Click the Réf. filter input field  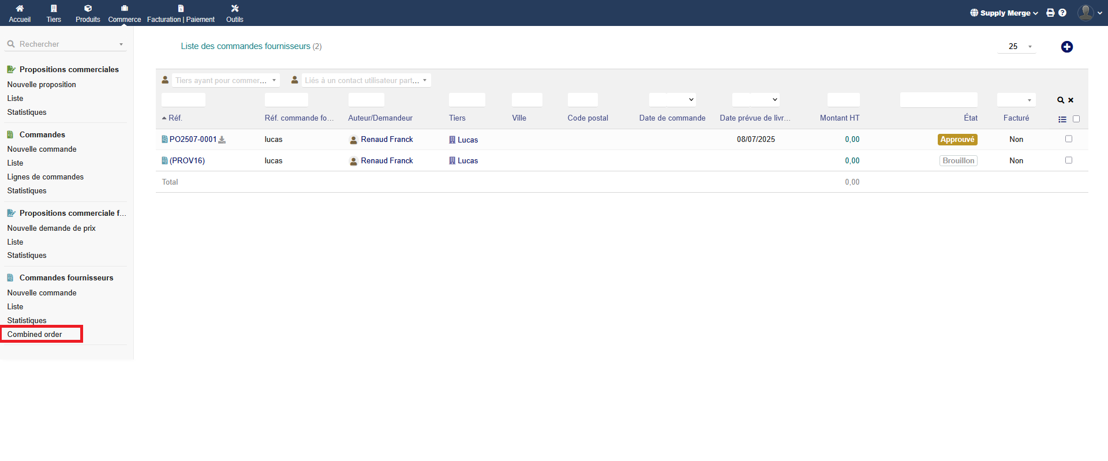184,100
